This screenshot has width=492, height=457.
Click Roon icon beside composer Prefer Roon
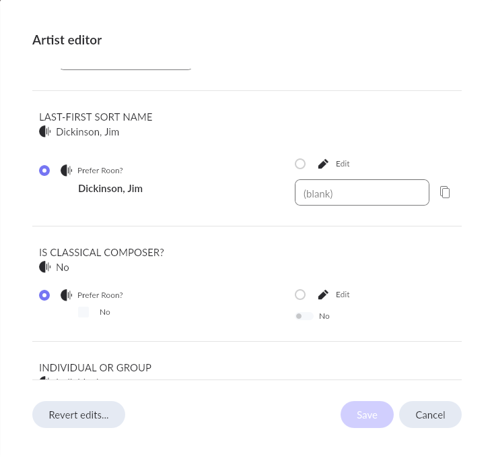tap(66, 295)
